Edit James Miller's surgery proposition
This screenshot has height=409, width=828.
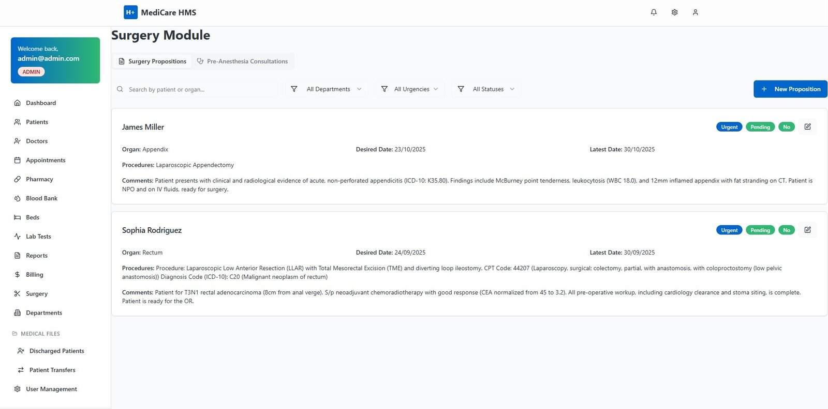click(807, 127)
